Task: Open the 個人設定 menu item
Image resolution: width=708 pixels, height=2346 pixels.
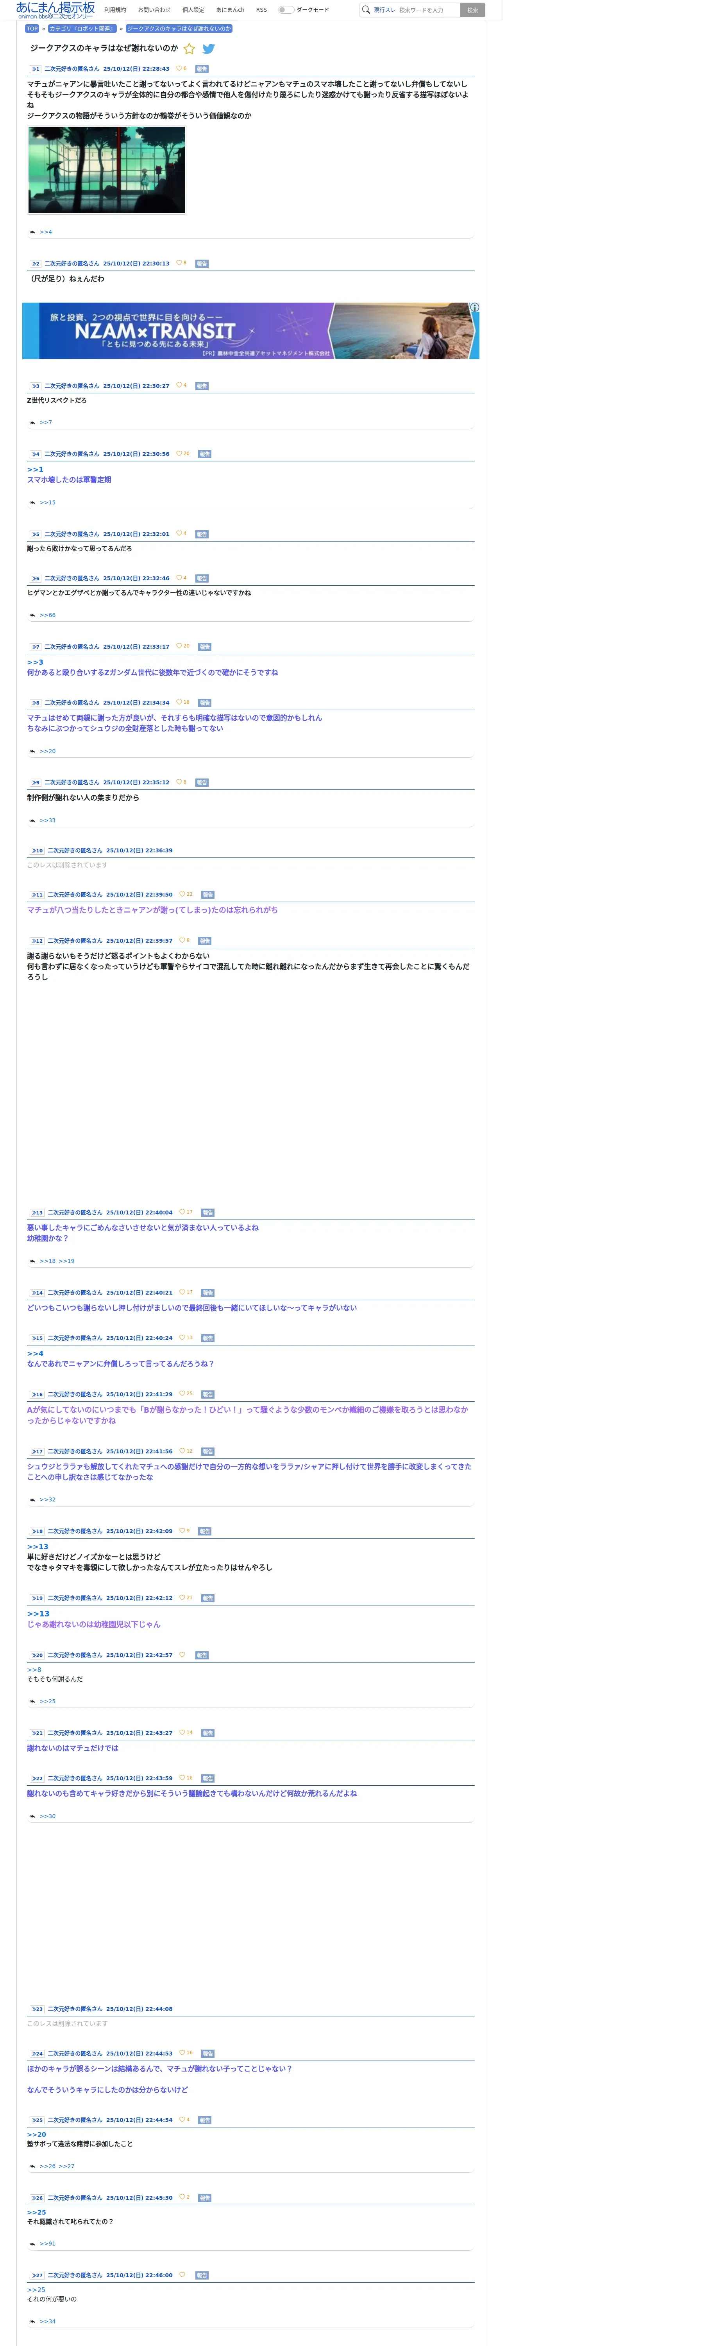Action: pyautogui.click(x=193, y=10)
